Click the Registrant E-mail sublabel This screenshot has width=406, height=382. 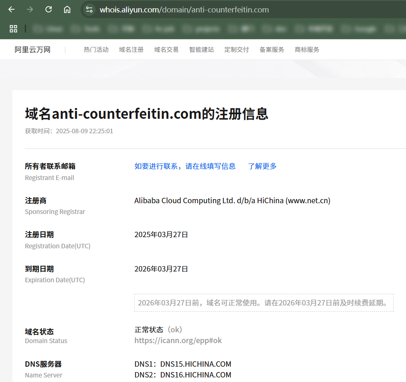[50, 178]
